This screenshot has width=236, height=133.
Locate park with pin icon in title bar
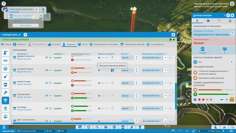click(25, 35)
